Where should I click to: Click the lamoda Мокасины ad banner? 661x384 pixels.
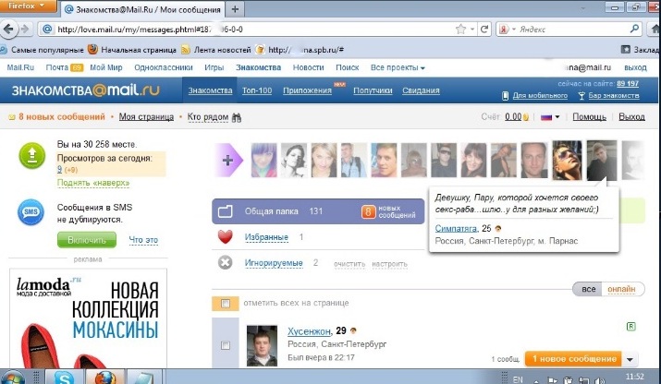point(88,318)
